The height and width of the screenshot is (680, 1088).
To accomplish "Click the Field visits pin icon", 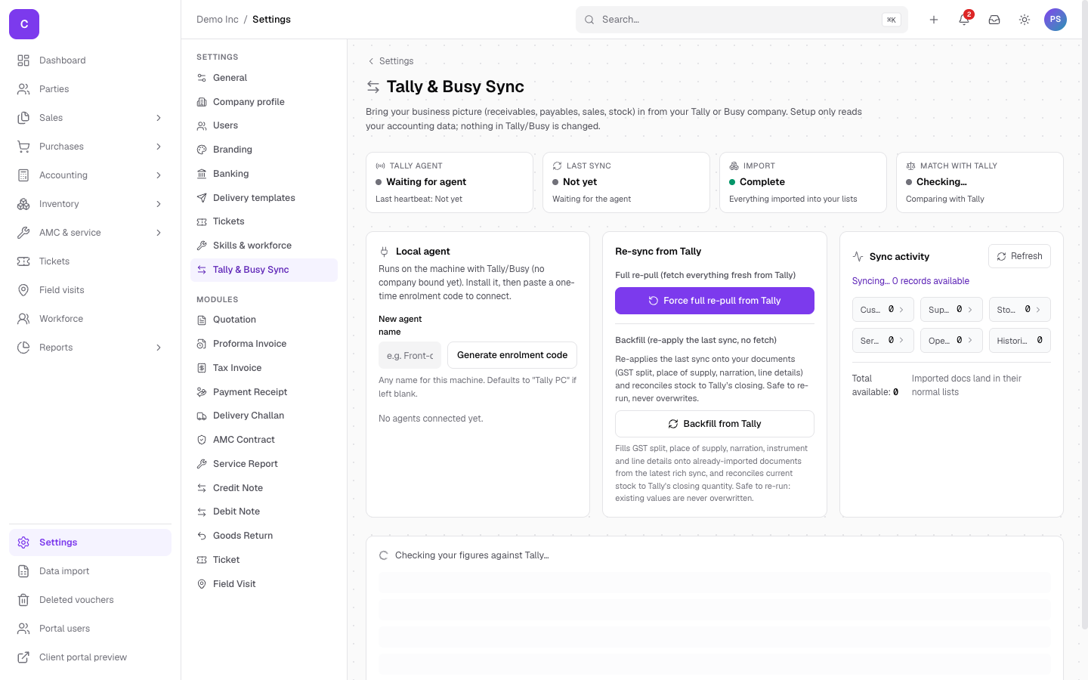I will [x=23, y=290].
